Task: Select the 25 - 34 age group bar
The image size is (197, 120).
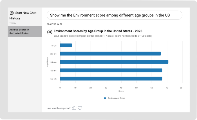Action: 110,54
